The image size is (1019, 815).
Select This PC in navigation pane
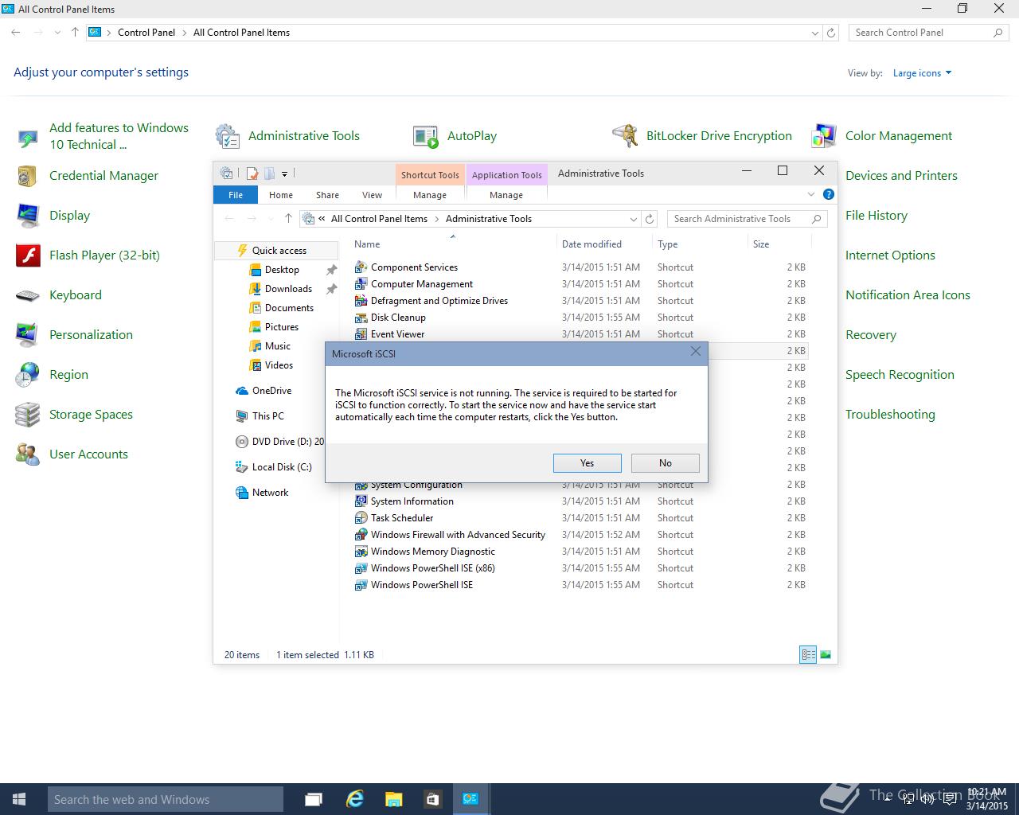pyautogui.click(x=267, y=416)
